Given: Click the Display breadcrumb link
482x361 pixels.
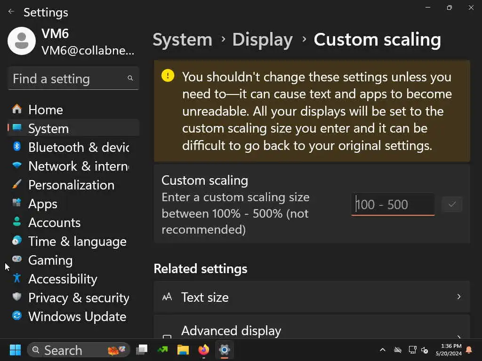Looking at the screenshot, I should [262, 39].
